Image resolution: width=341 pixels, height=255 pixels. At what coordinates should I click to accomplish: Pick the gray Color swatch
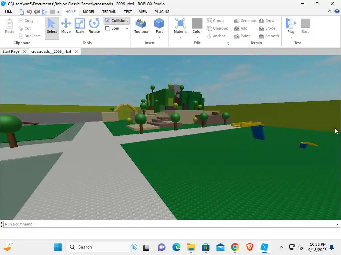pos(197,23)
